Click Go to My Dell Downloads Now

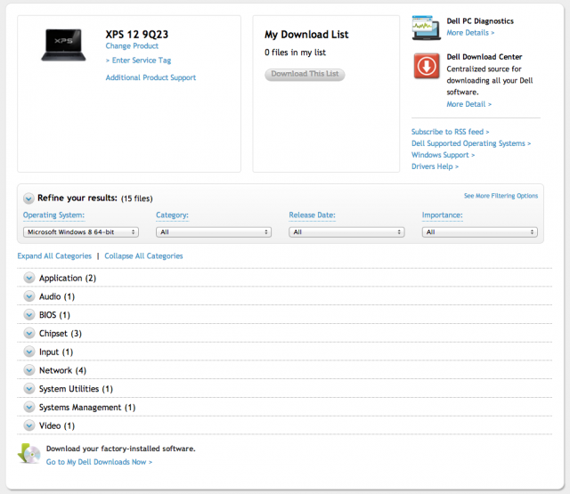(99, 462)
